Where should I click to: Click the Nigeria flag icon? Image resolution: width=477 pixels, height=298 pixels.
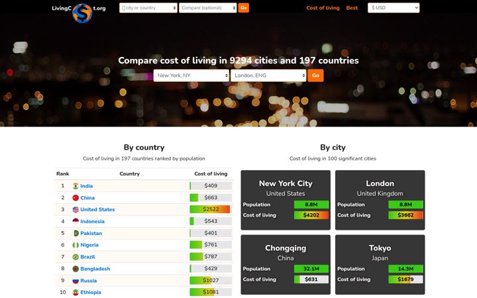point(76,245)
